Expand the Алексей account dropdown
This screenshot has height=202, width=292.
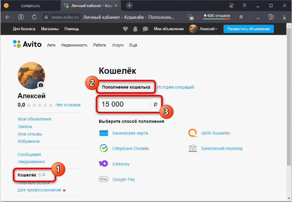[x=208, y=29]
